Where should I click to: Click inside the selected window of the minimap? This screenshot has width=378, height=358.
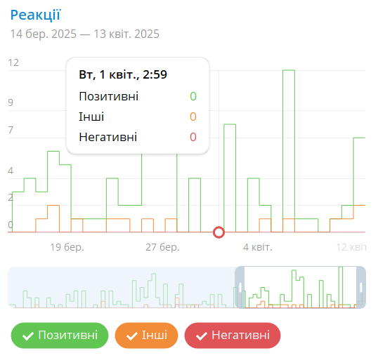pyautogui.click(x=301, y=287)
